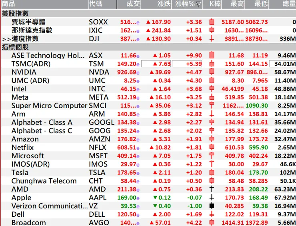The width and height of the screenshot is (296, 226).
Task: Click the K棒 column header
Action: point(212,4)
